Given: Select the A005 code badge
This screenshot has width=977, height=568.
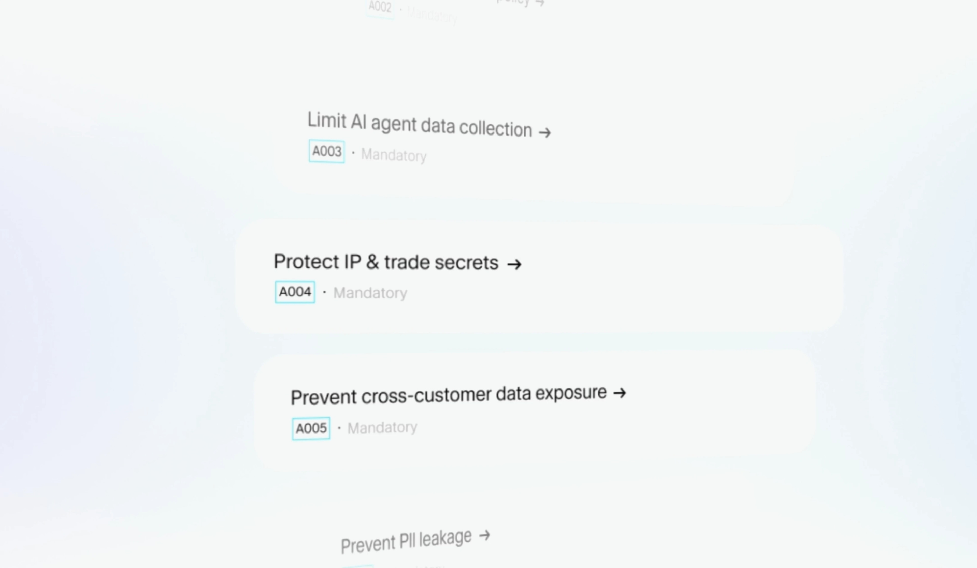Looking at the screenshot, I should (x=311, y=428).
